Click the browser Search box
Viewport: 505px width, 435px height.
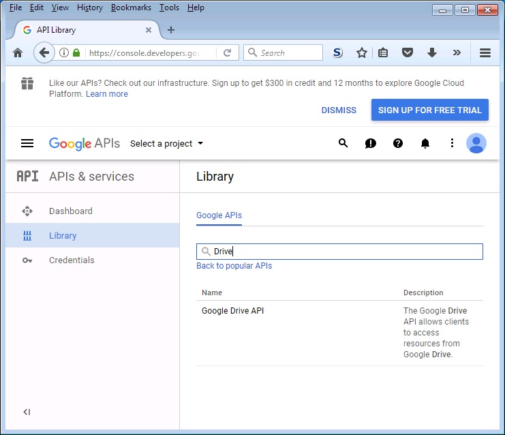[283, 52]
